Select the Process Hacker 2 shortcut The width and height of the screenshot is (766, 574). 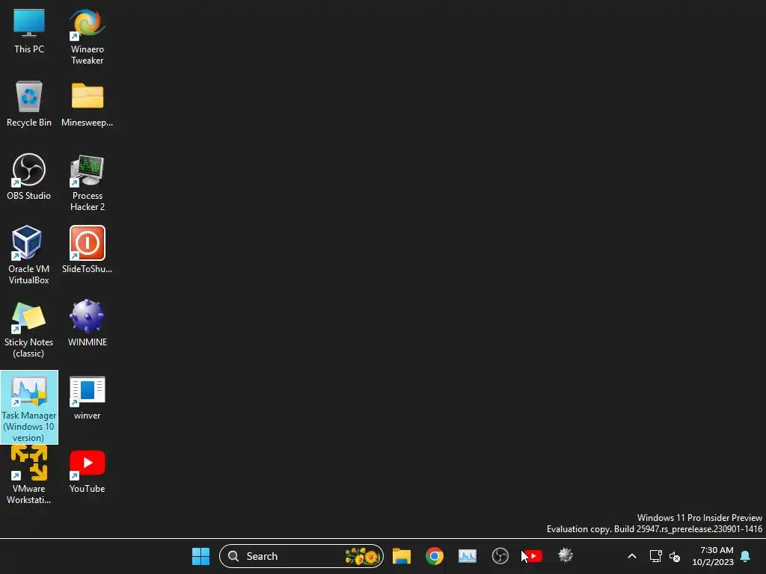(87, 183)
